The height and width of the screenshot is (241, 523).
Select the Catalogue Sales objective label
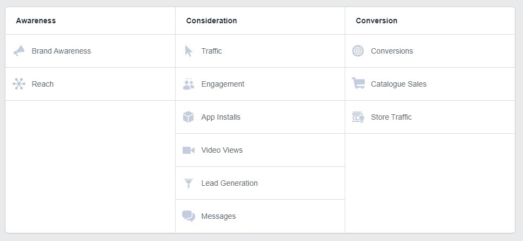(x=398, y=84)
